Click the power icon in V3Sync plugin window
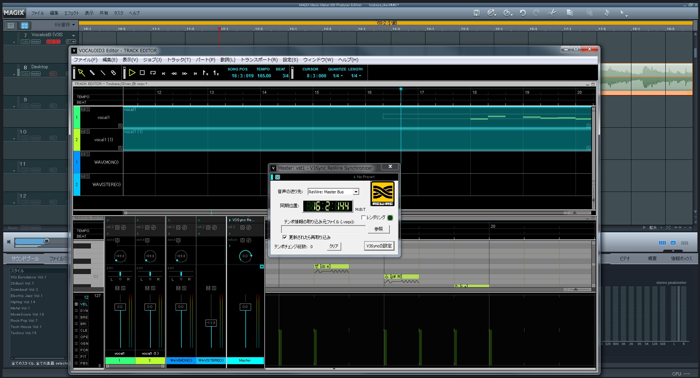This screenshot has height=378, width=700. [x=277, y=177]
